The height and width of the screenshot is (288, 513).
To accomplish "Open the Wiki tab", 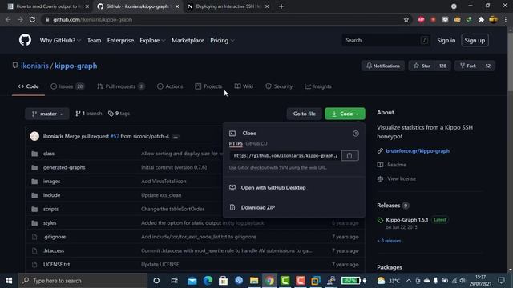I will [x=244, y=86].
